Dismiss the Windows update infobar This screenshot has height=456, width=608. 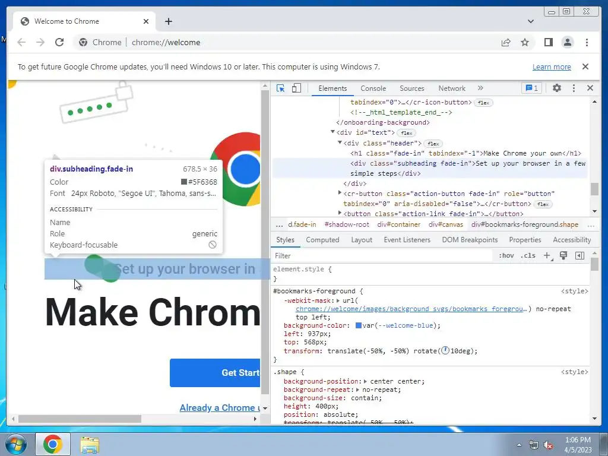click(585, 66)
